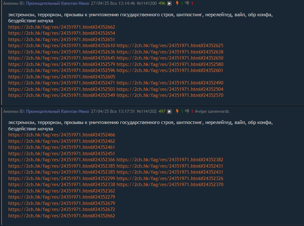Open link ending #24352654

pyautogui.click(x=62, y=33)
